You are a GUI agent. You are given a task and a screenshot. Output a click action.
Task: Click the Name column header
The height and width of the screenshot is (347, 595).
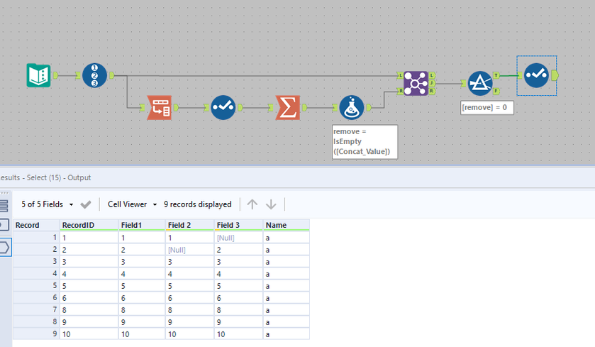pyautogui.click(x=287, y=225)
